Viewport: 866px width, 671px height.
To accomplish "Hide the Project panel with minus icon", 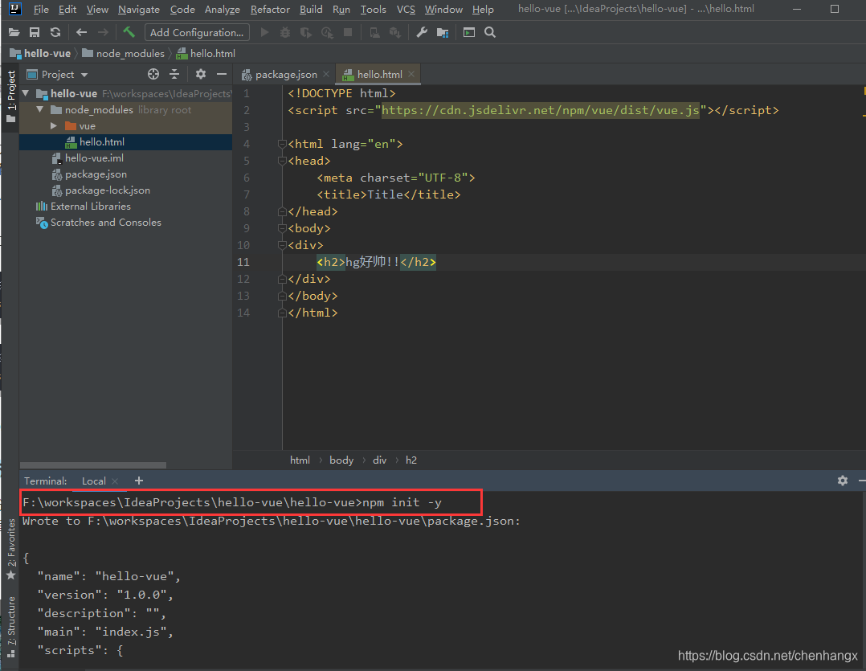I will pyautogui.click(x=222, y=74).
